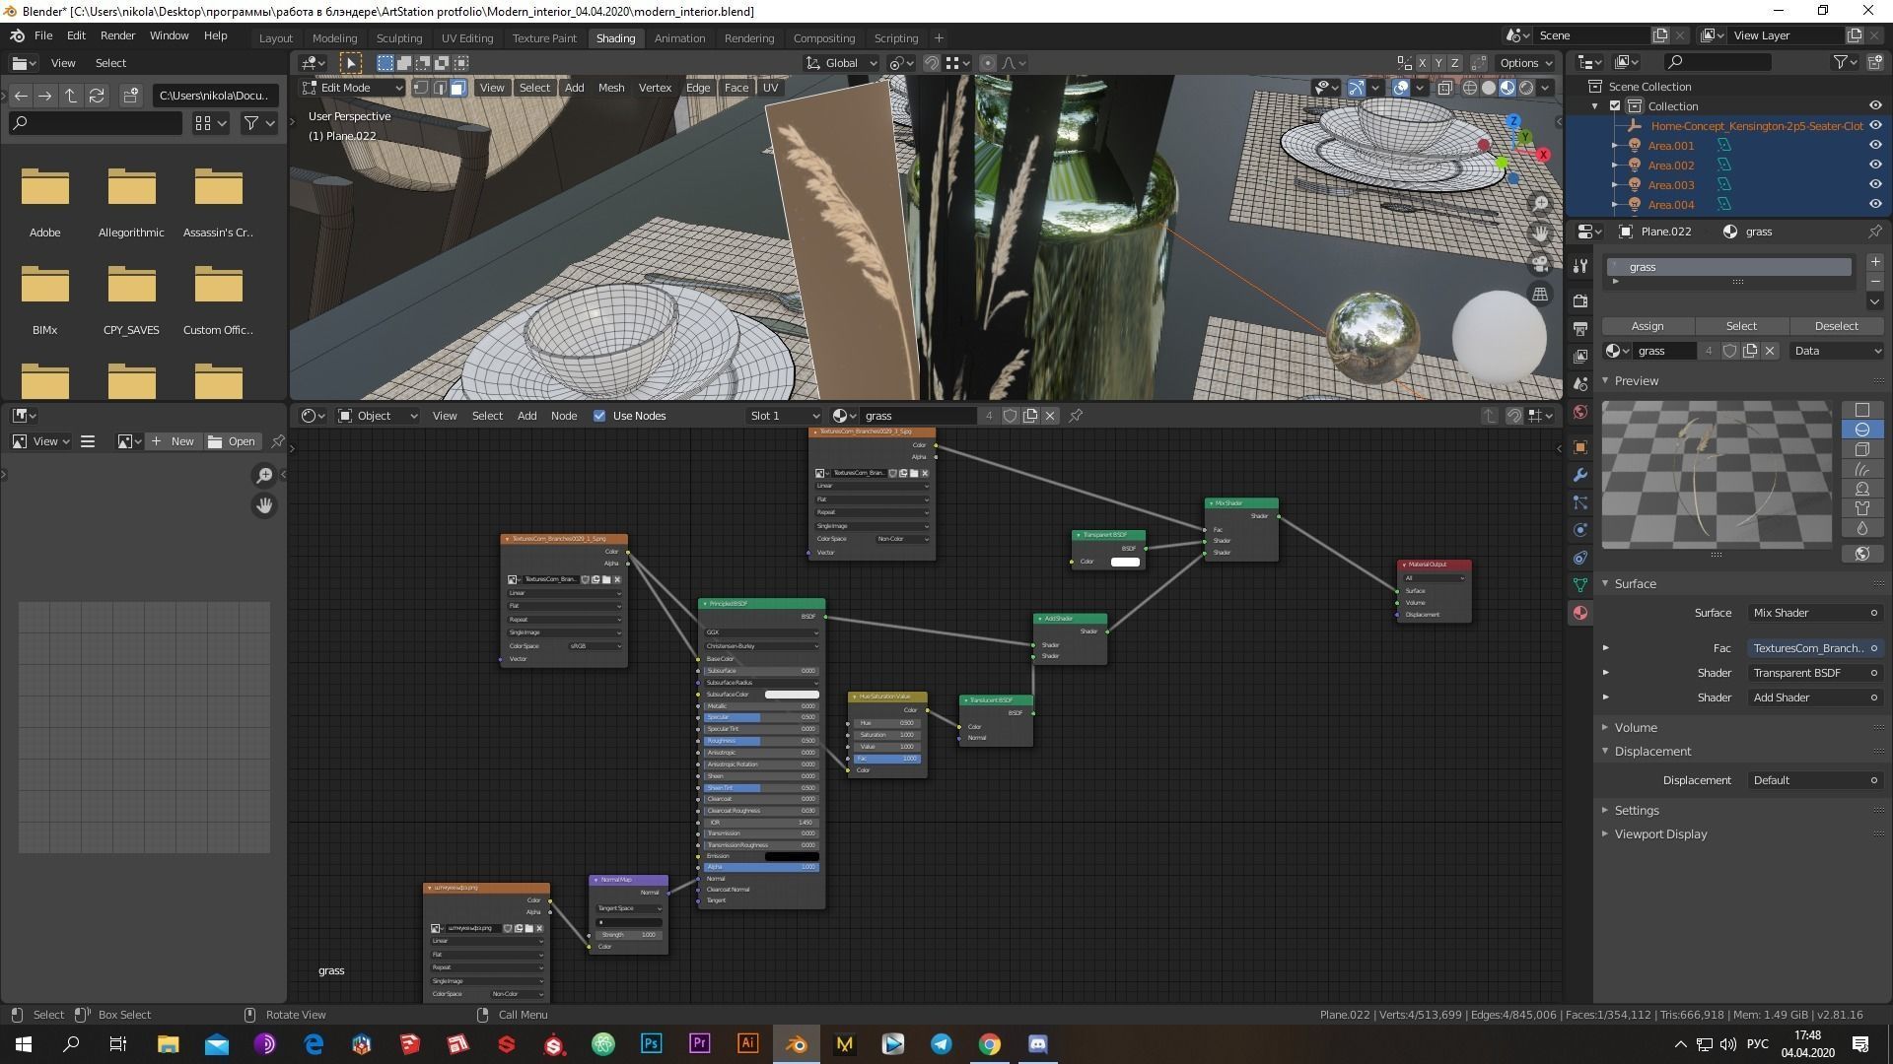Select edge selection mode icon
The image size is (1893, 1064).
pos(439,88)
